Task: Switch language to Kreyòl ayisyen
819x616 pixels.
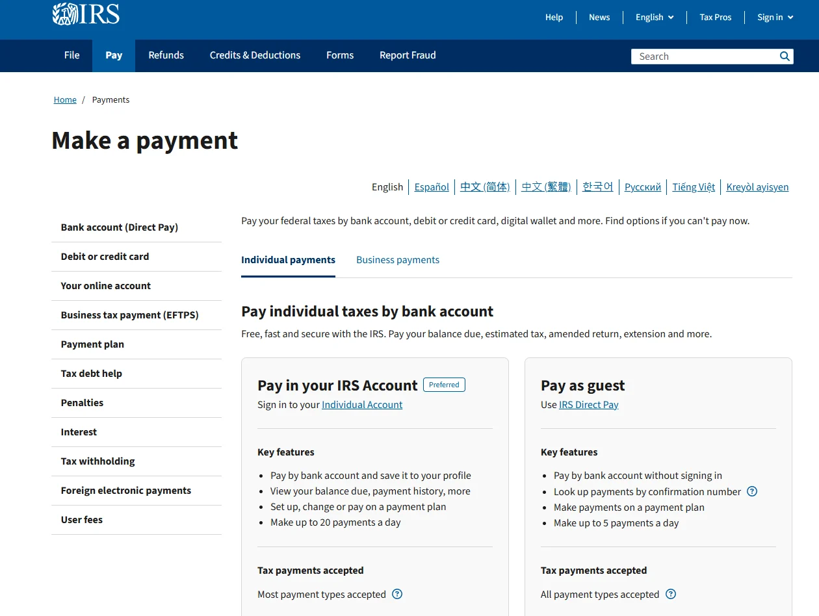Action: click(757, 187)
